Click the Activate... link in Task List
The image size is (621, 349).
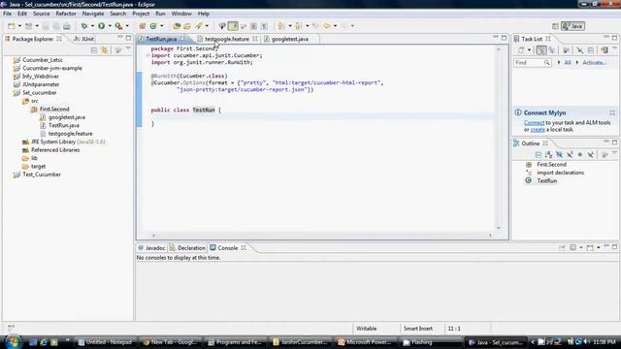pos(594,62)
